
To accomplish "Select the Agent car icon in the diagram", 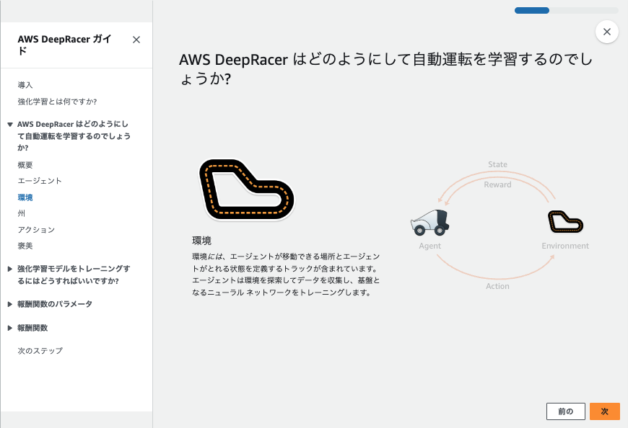I will [429, 223].
